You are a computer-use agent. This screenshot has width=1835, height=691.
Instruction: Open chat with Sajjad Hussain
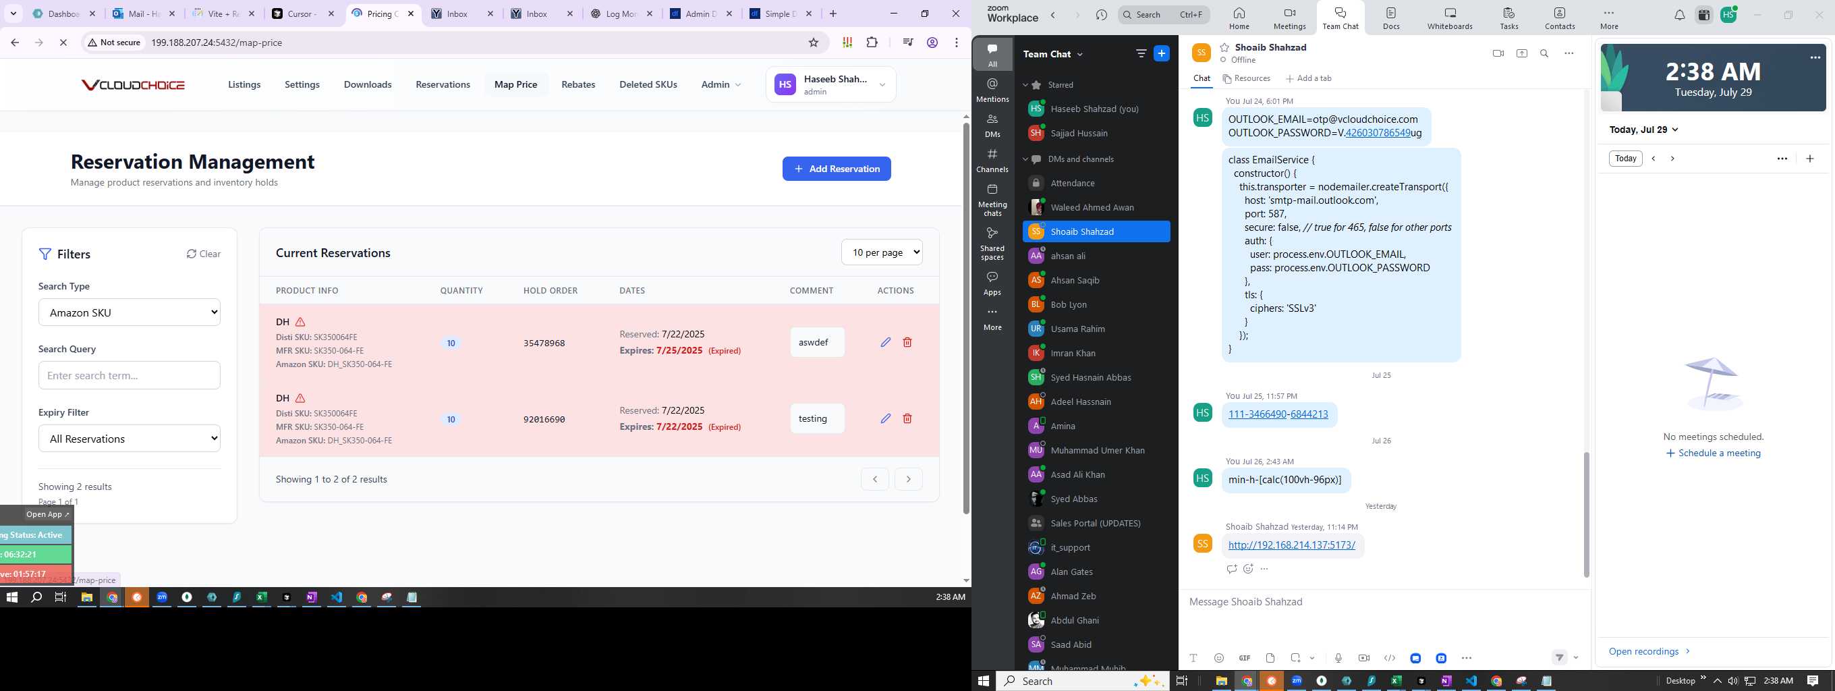(1096, 133)
